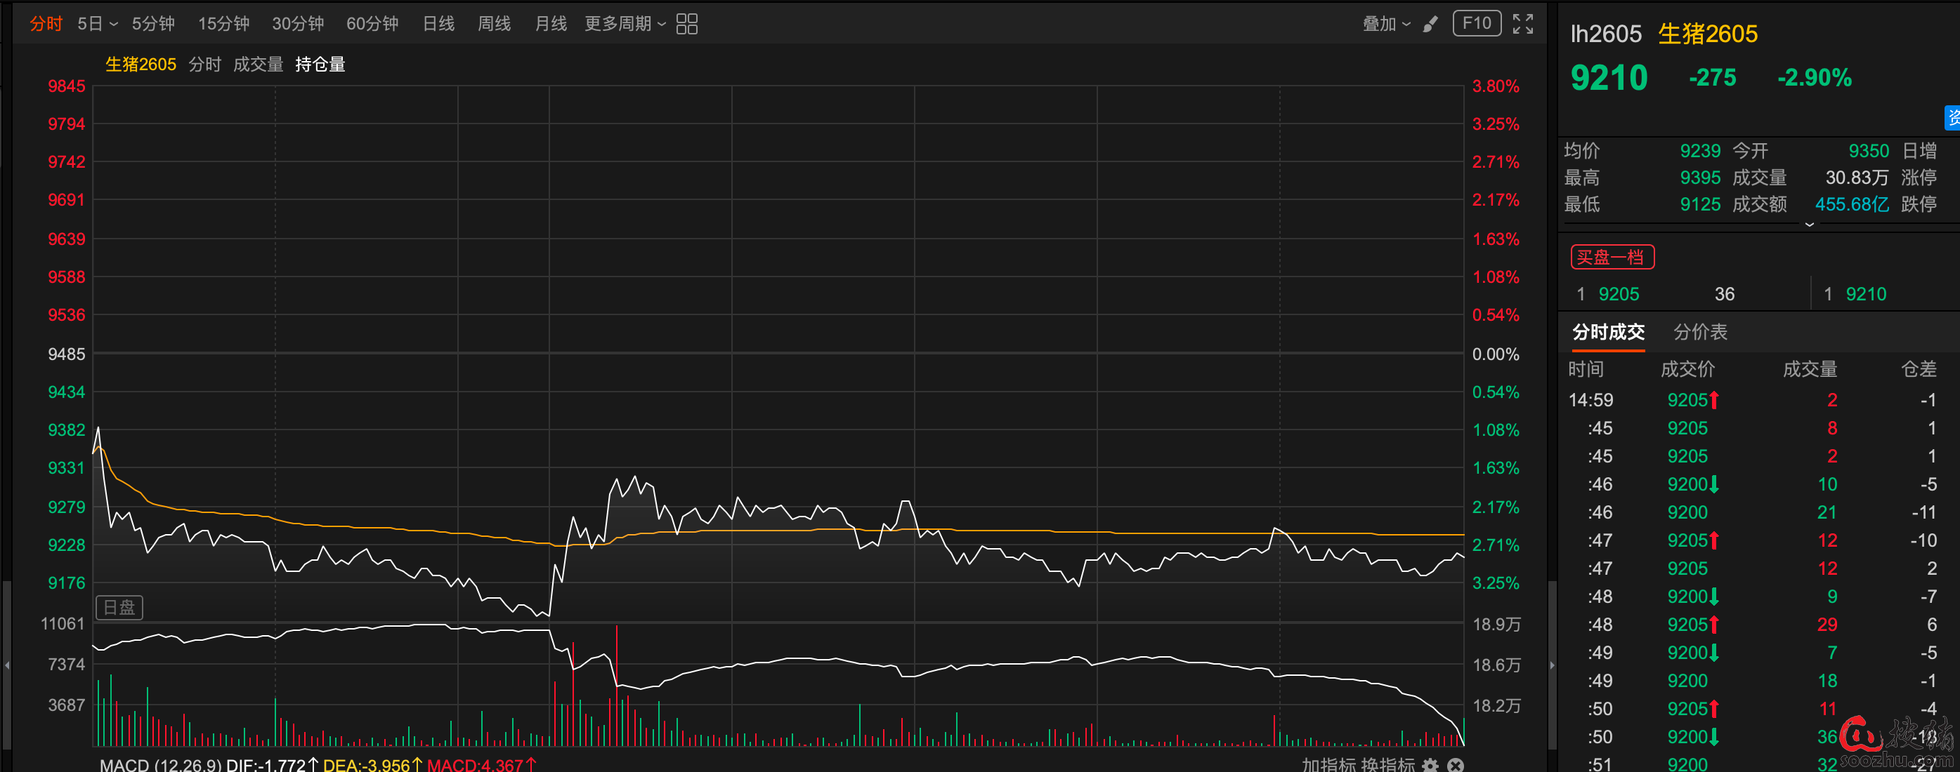Open the 5日 period dropdown
The height and width of the screenshot is (772, 1960).
(x=98, y=24)
